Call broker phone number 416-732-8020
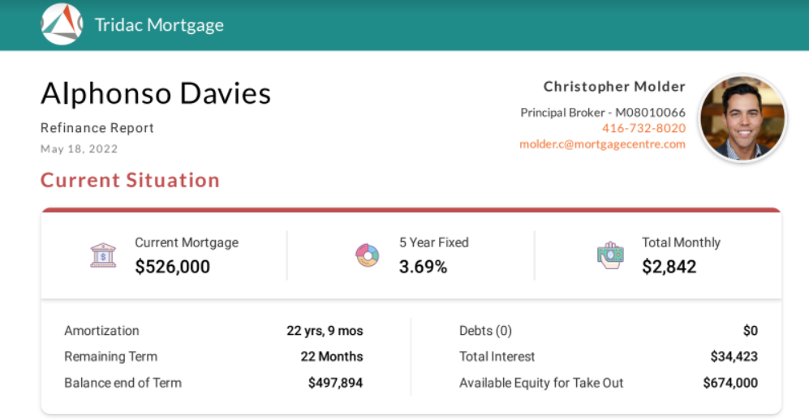809x420 pixels. [x=643, y=128]
